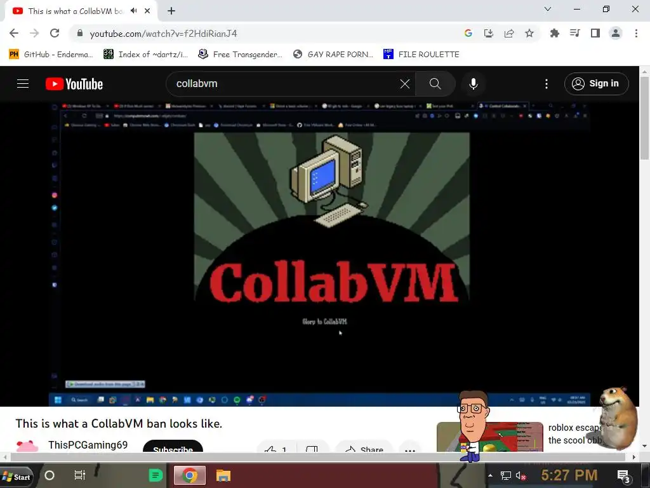
Task: Open the notification center with 3 notifications
Action: 623,477
